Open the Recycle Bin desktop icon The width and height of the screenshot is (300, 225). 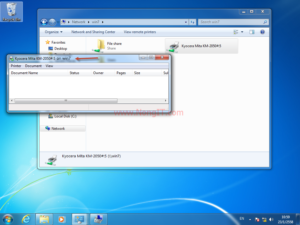[11, 12]
